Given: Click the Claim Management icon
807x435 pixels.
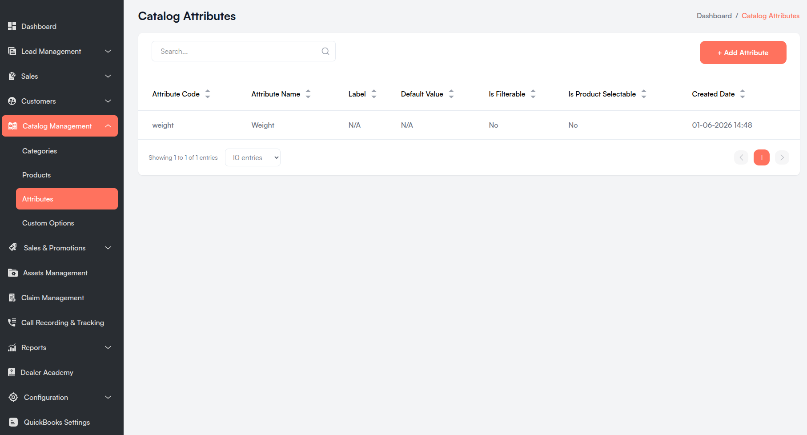Looking at the screenshot, I should 12,298.
